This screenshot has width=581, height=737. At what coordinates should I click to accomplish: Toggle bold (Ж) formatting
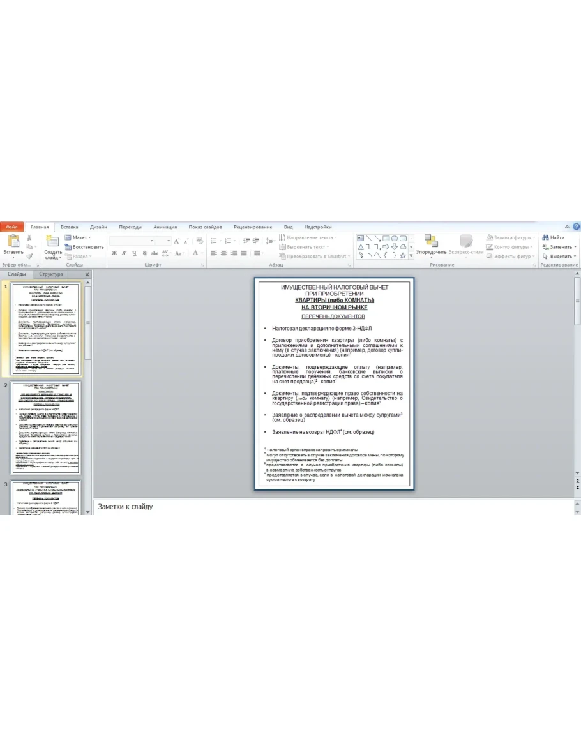tap(114, 253)
